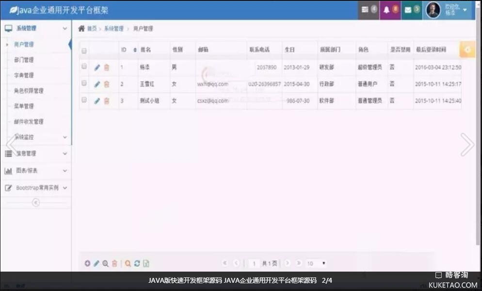
Task: Click the page number input field
Action: [x=254, y=263]
